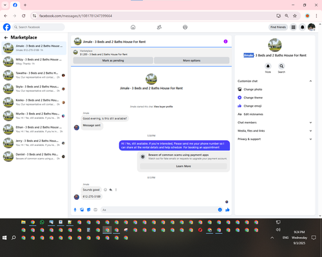Search in conversation using magnifier icon
Viewport: 322px width, 257px height.
coord(281,66)
